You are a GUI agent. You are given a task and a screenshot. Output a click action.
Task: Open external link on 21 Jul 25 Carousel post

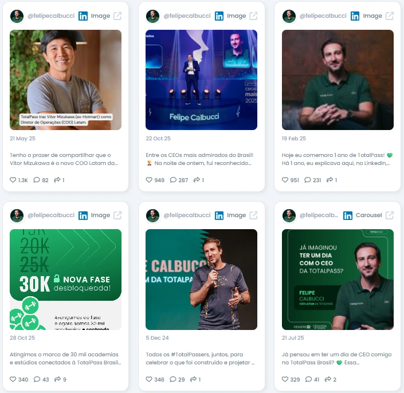(390, 215)
